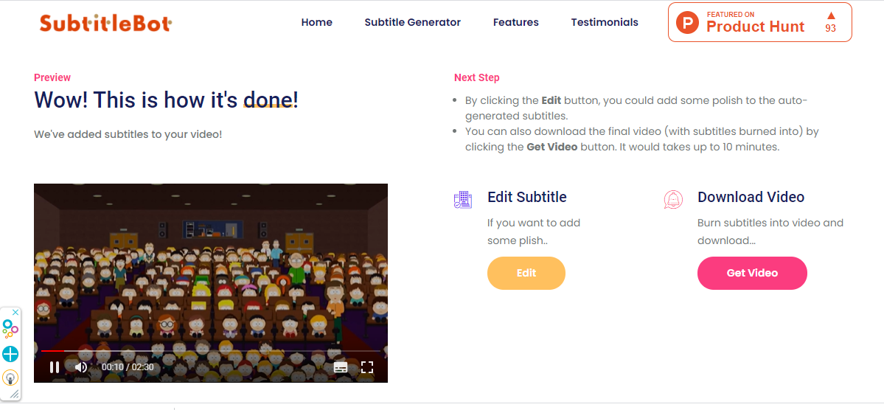884x410 pixels.
Task: Click the pink Preview label
Action: click(52, 78)
